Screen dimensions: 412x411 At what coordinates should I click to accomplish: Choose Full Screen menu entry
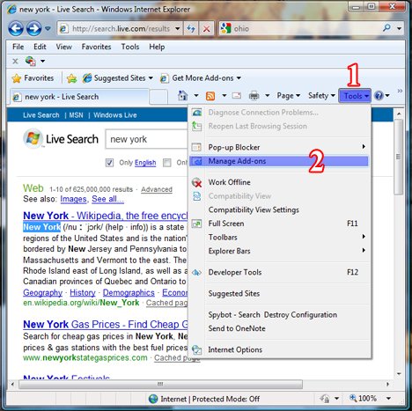click(279, 224)
